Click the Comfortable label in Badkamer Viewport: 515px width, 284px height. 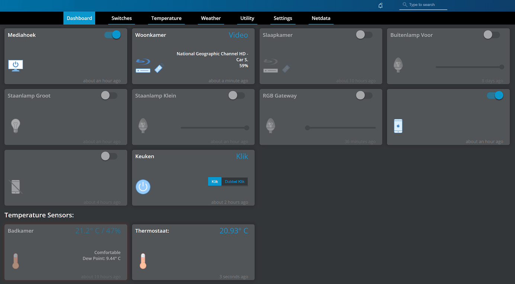pyautogui.click(x=107, y=252)
